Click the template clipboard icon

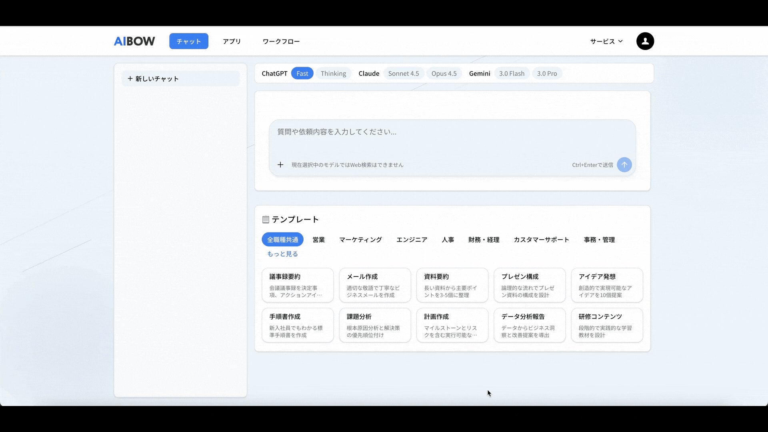(x=266, y=220)
